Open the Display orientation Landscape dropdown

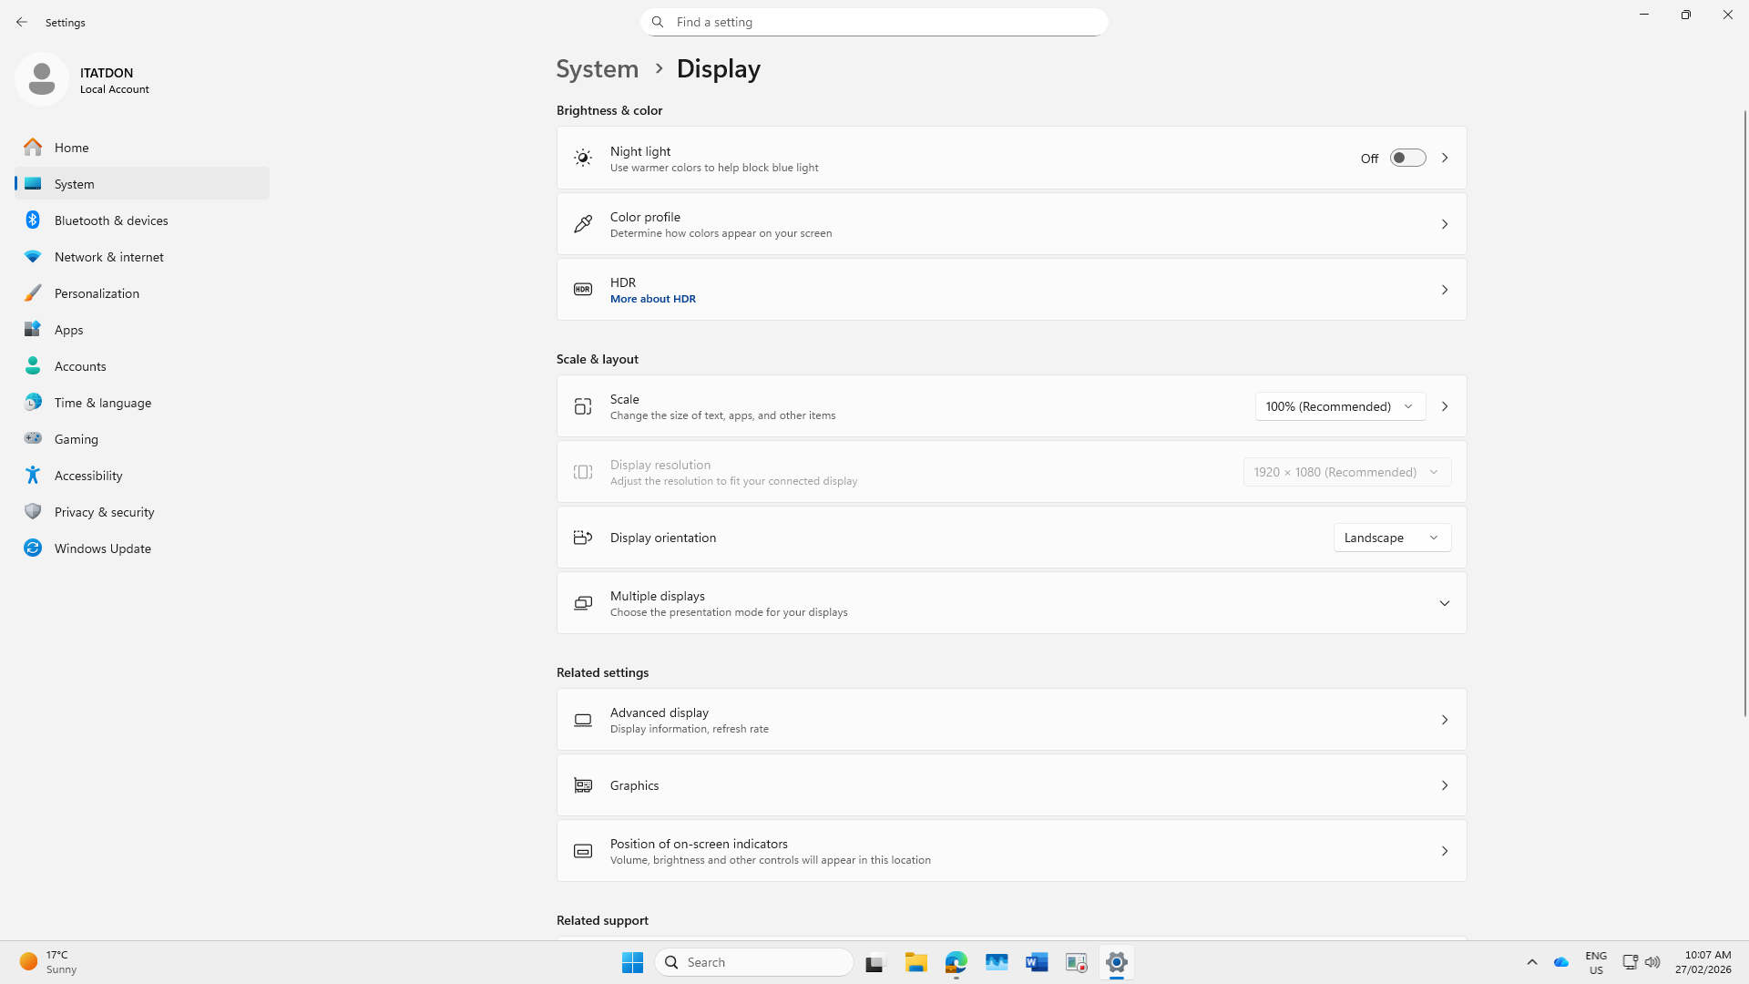tap(1392, 538)
